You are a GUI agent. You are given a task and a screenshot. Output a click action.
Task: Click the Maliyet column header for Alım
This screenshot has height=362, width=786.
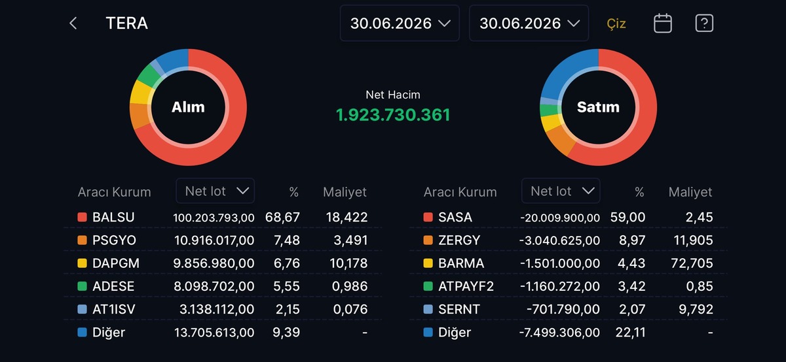click(x=345, y=192)
